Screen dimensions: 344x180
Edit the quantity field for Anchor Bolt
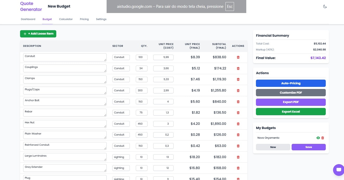coord(142,101)
